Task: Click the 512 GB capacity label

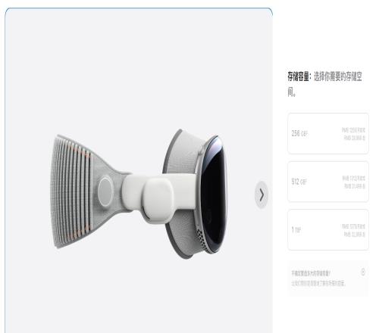Action: click(299, 182)
